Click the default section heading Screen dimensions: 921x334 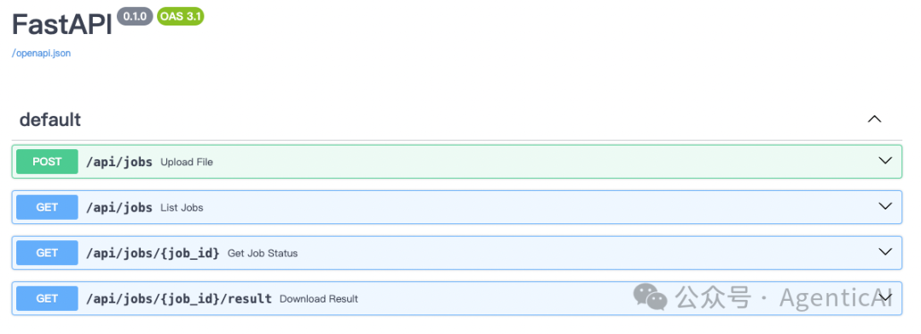(50, 120)
